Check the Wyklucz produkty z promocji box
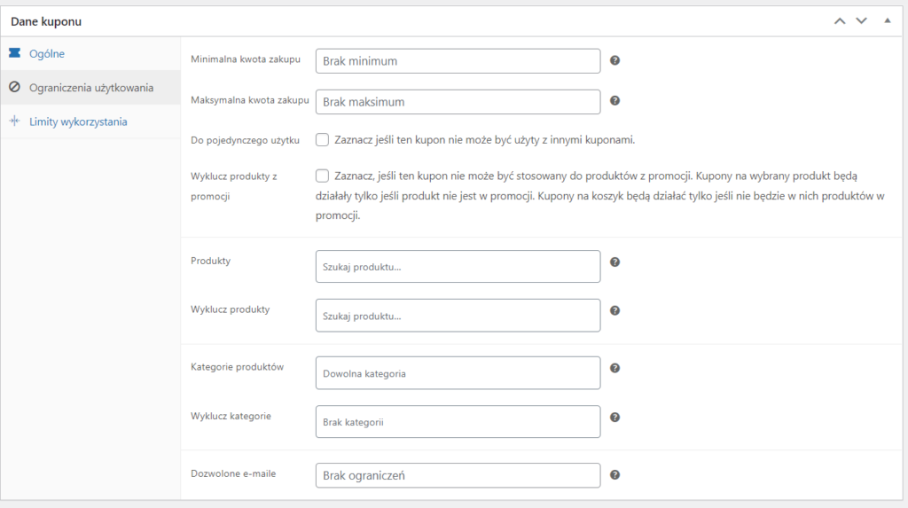The width and height of the screenshot is (908, 508). [322, 176]
